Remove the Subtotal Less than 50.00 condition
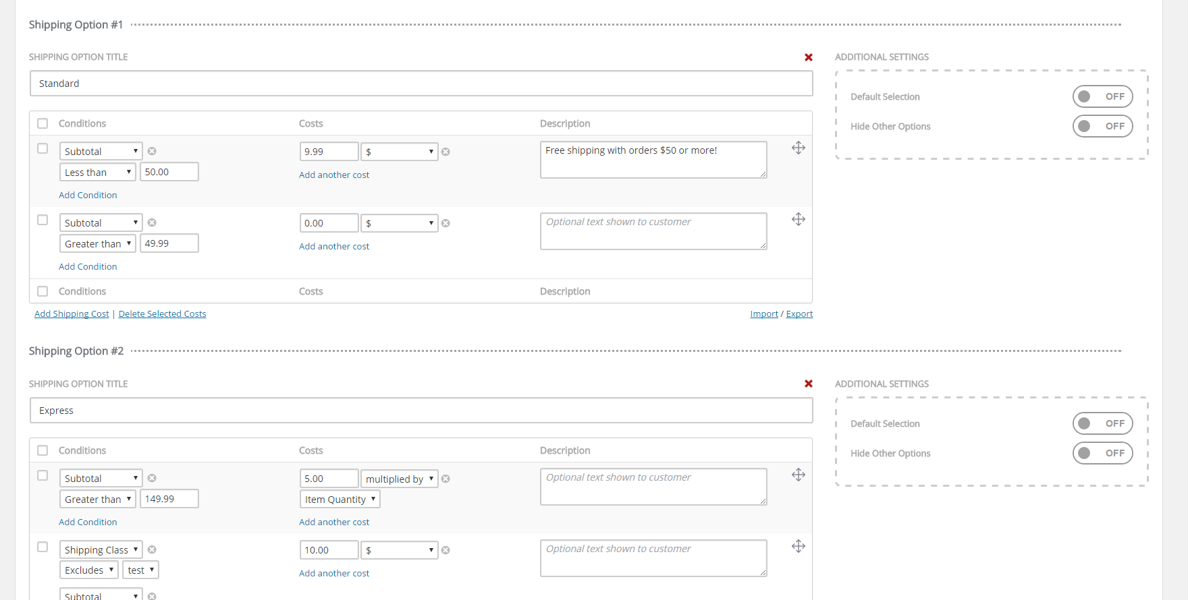Image resolution: width=1188 pixels, height=600 pixels. [152, 152]
